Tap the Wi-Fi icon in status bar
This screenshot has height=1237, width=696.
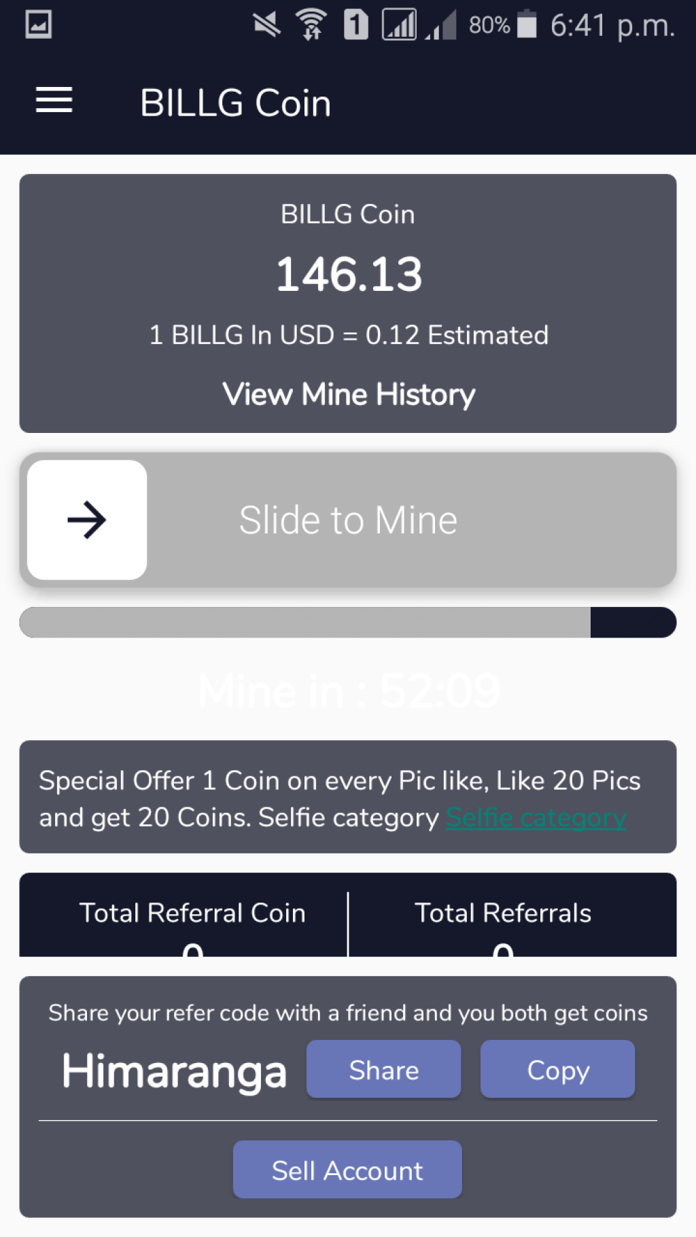tap(311, 25)
